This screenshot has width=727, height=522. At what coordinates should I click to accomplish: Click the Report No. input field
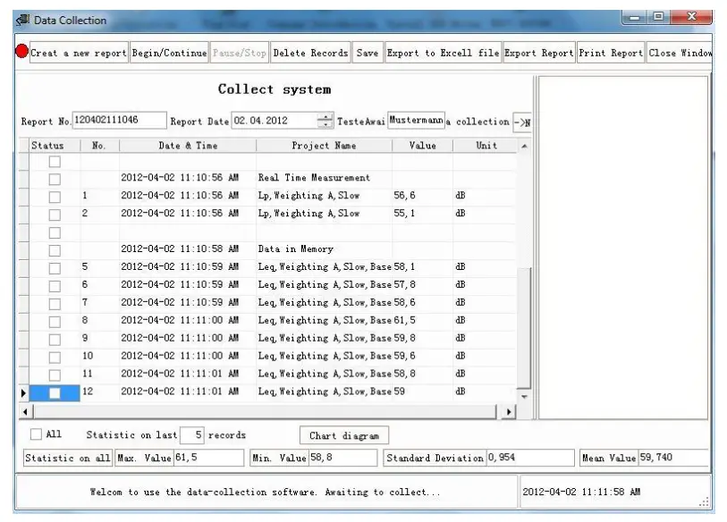tap(119, 120)
